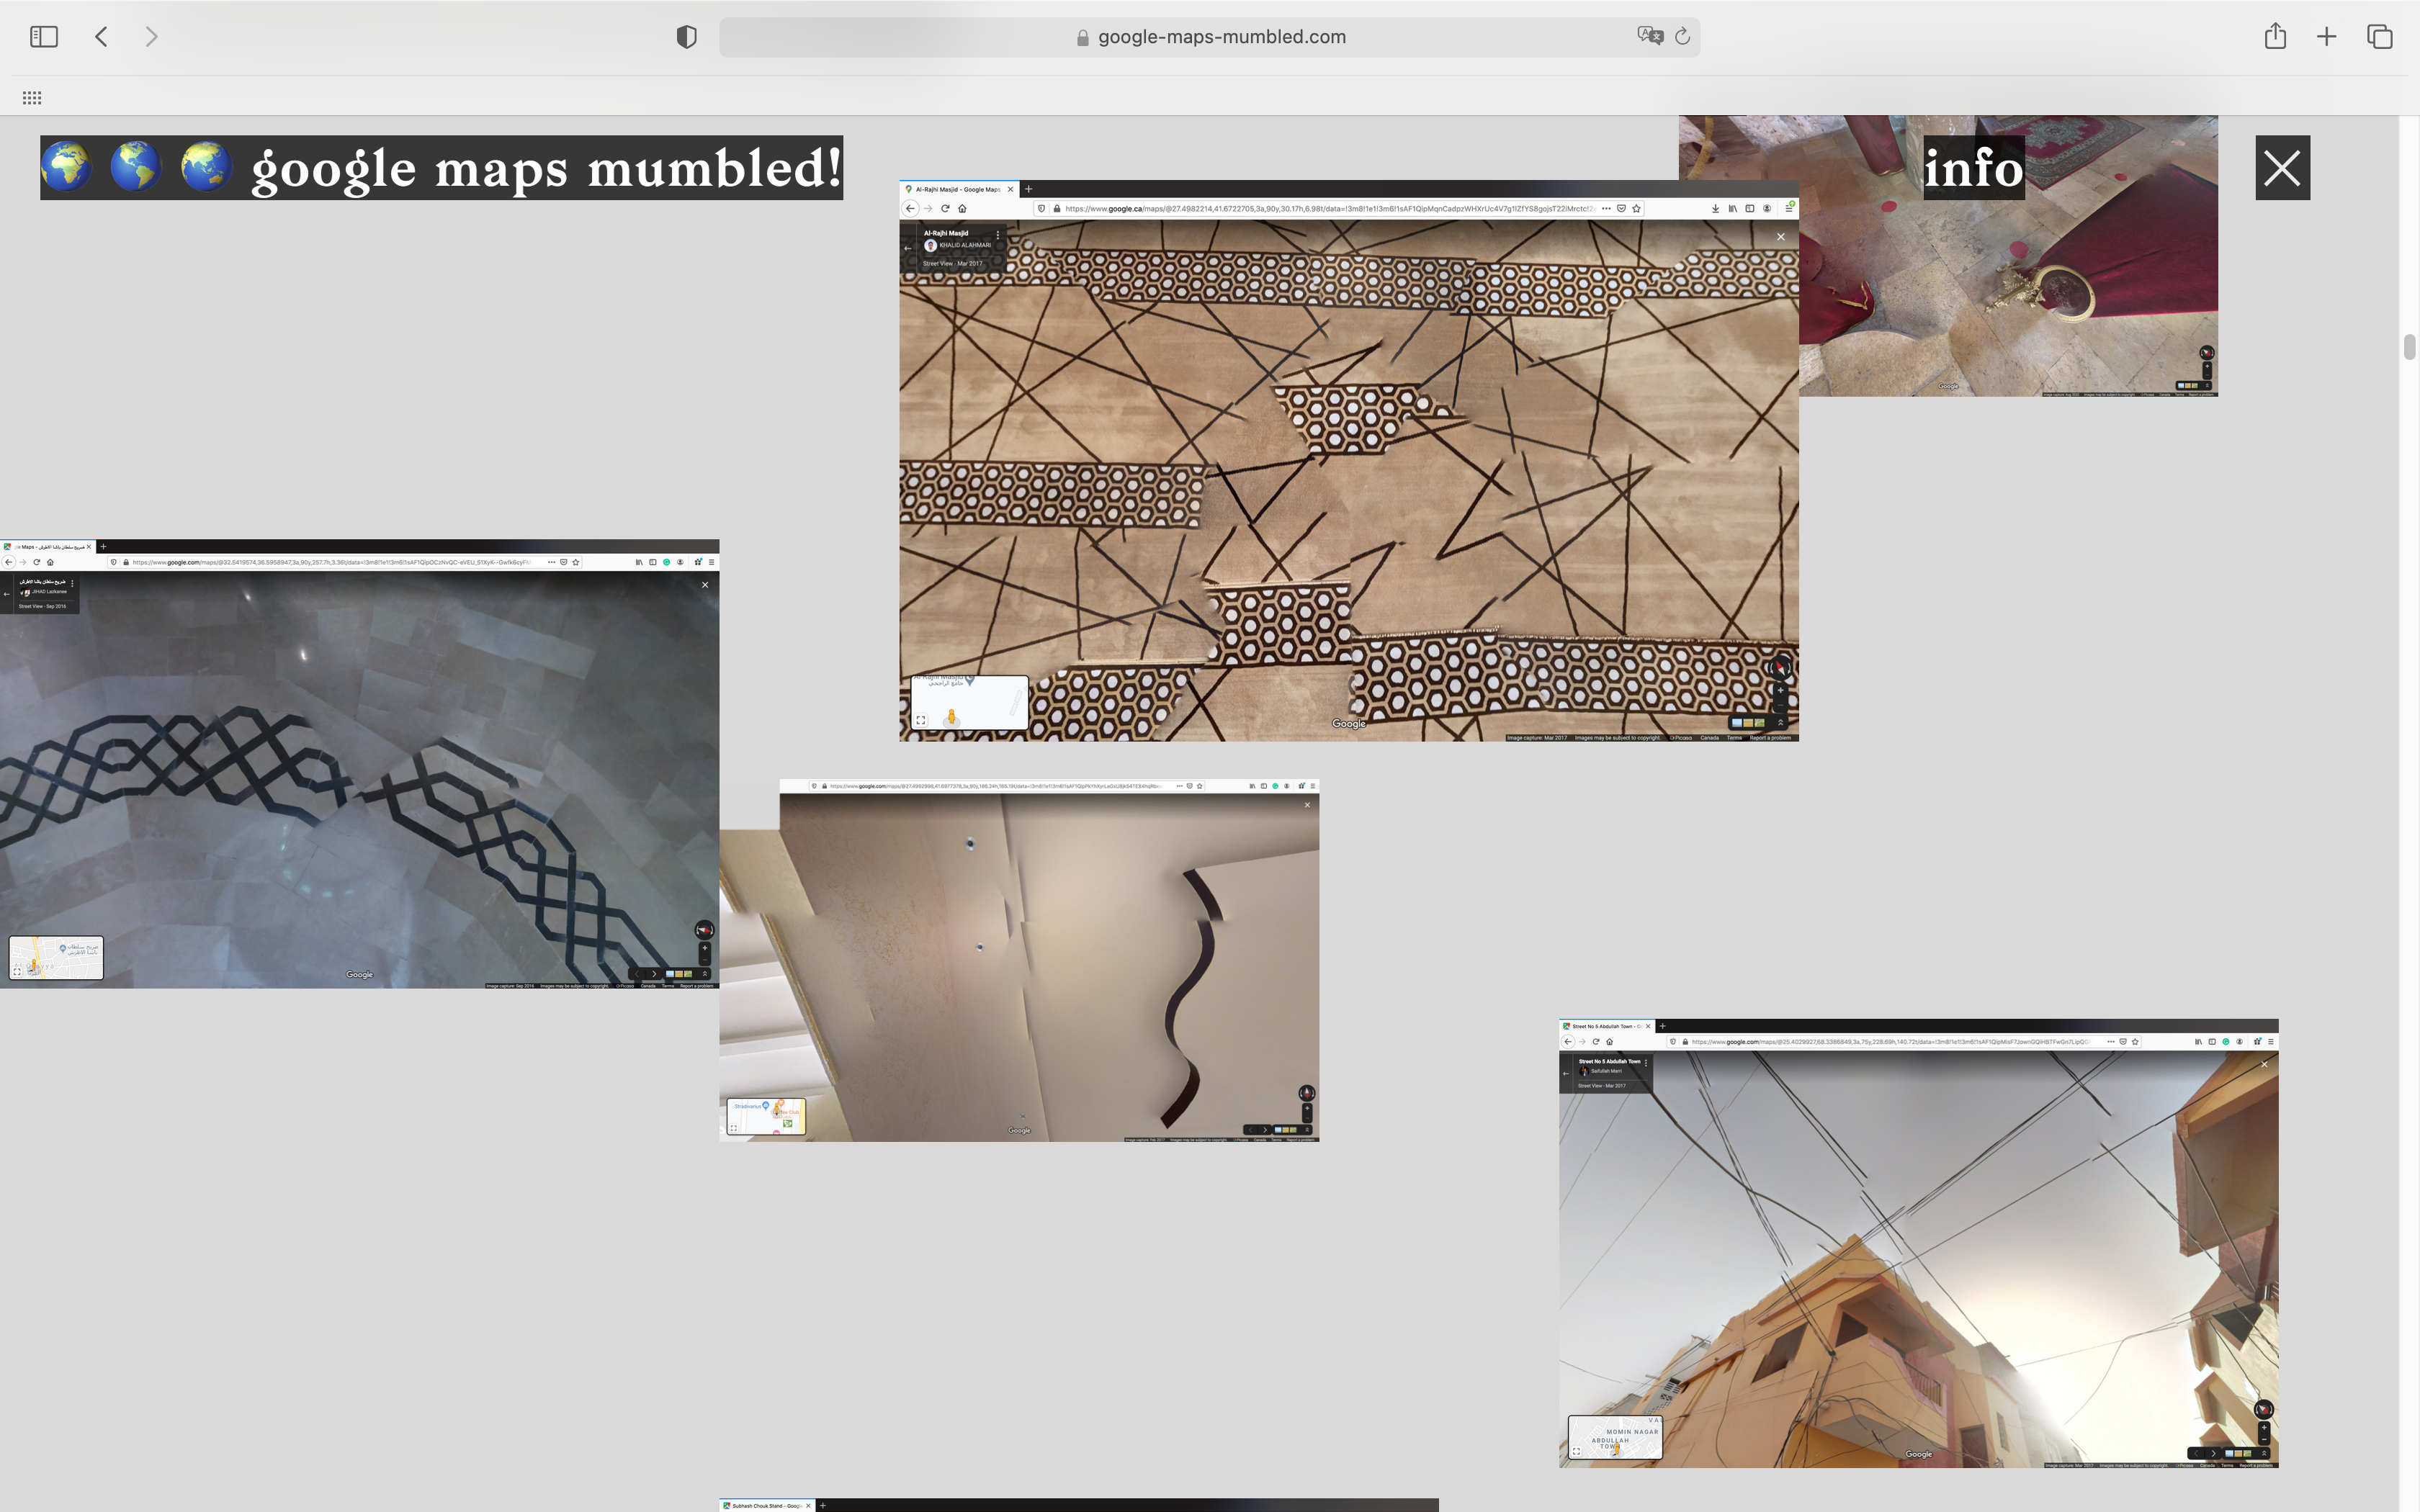2420x1512 pixels.
Task: Open the favorites grid icon
Action: (32, 98)
